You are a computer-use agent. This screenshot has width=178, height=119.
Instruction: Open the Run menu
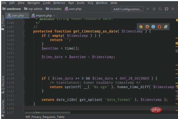(x=71, y=3)
